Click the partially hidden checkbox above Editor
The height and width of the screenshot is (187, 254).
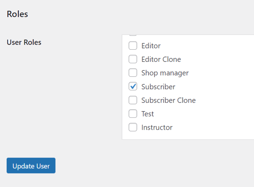coord(133,35)
